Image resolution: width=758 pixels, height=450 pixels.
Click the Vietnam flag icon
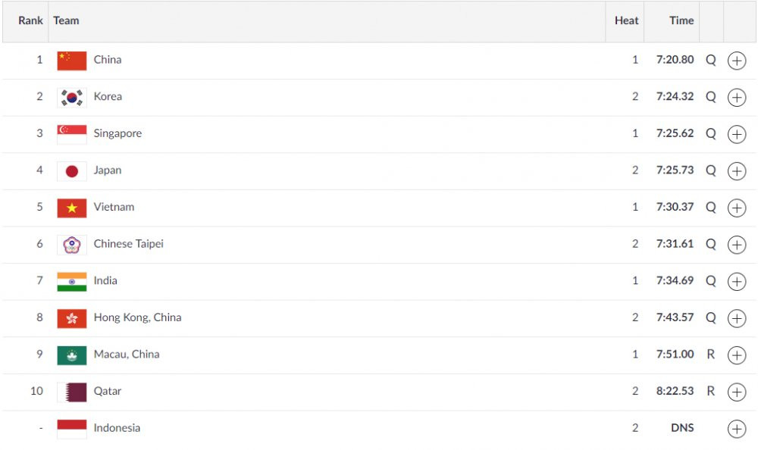(x=71, y=208)
